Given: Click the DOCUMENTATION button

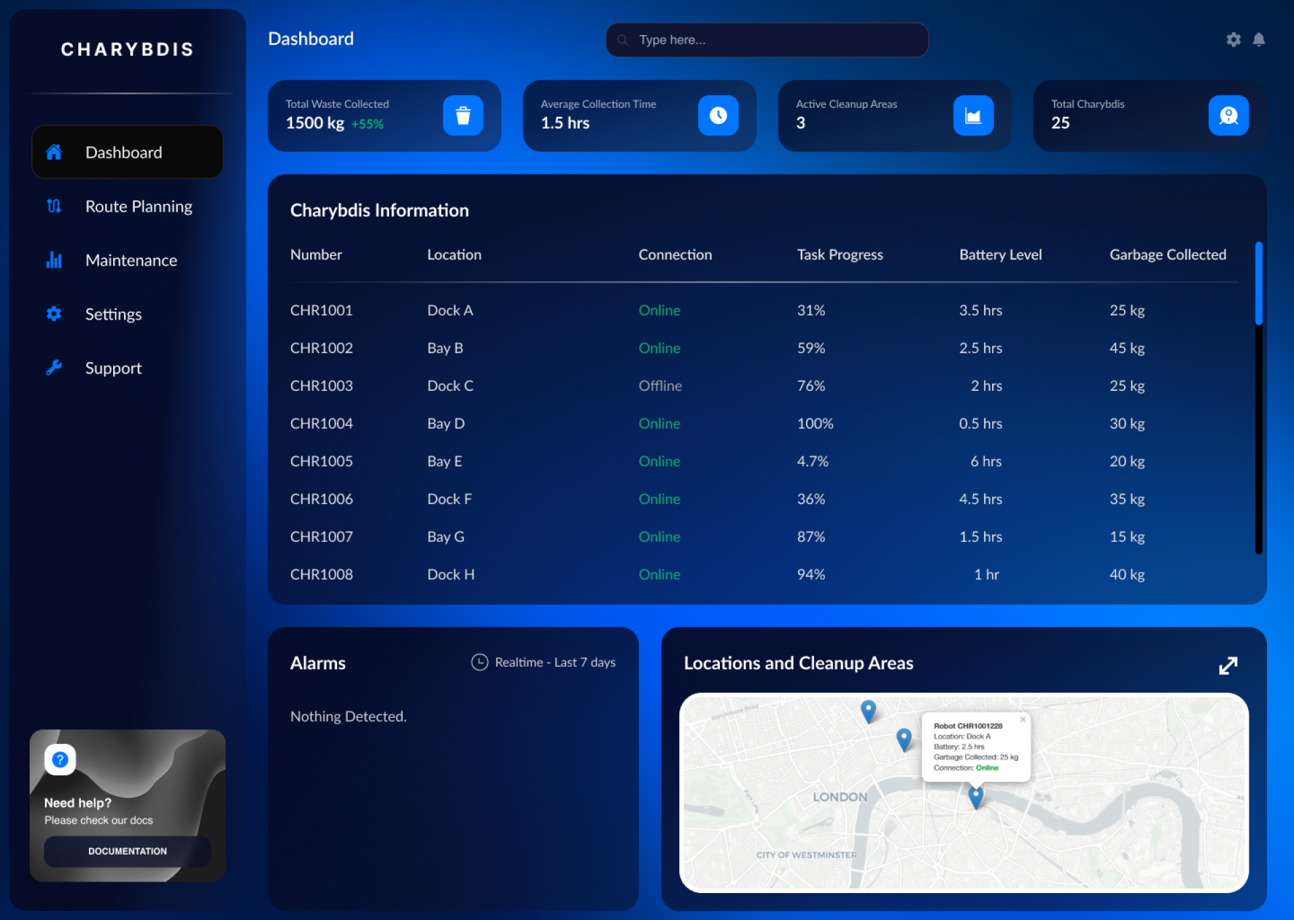Looking at the screenshot, I should [127, 851].
